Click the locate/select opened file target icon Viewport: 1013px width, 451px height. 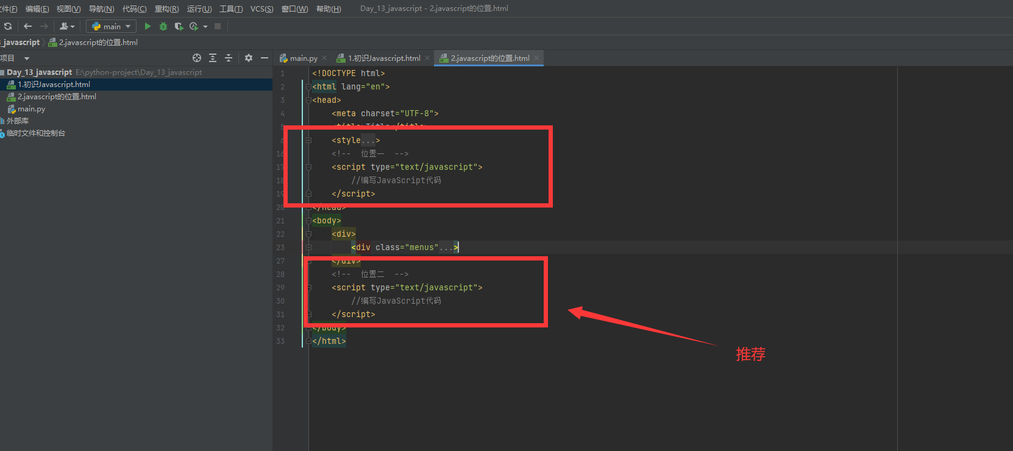[x=197, y=58]
